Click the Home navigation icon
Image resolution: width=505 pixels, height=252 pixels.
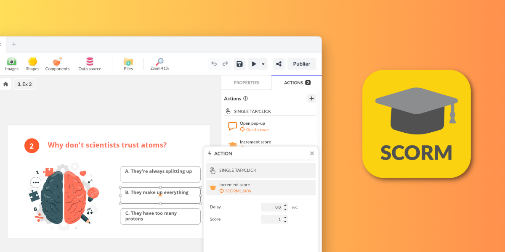click(6, 84)
